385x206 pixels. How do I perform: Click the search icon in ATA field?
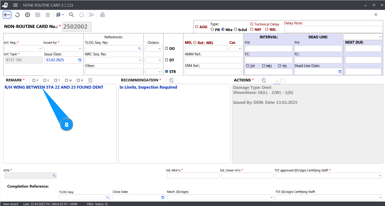pos(54,176)
